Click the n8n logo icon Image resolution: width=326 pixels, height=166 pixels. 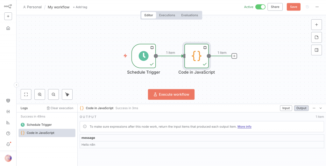pos(8,6)
